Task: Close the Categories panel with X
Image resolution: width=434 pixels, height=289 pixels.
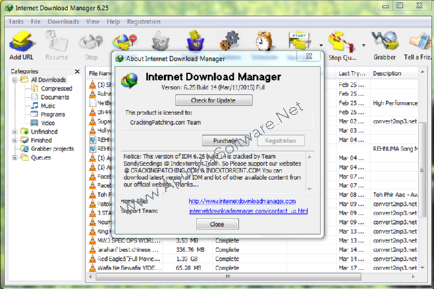Action: (77, 72)
